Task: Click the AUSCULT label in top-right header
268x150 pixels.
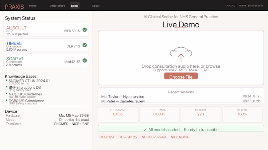Action: [x=231, y=6]
